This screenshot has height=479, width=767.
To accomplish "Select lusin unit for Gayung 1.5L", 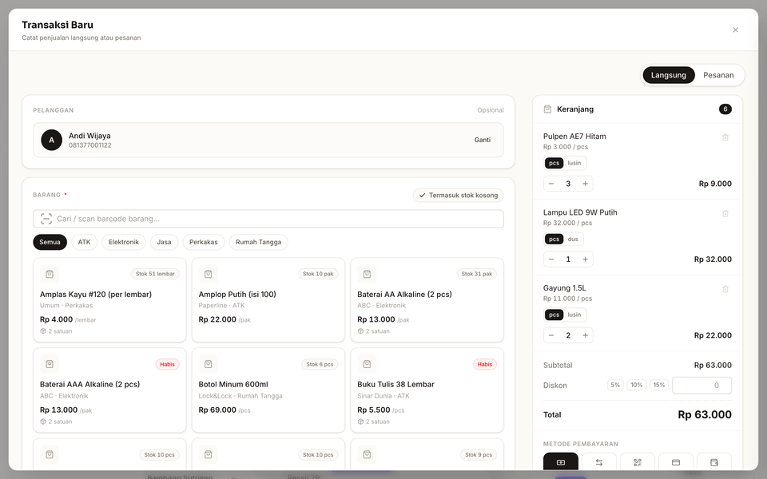I will coord(574,315).
